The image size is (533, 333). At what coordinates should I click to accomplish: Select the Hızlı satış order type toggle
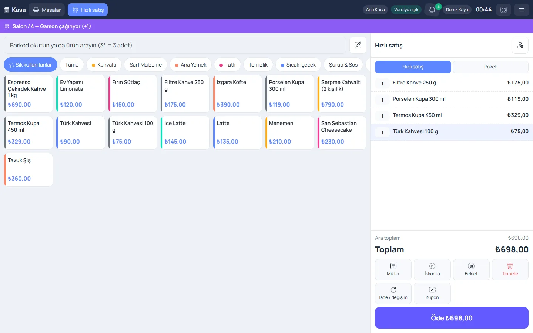413,67
